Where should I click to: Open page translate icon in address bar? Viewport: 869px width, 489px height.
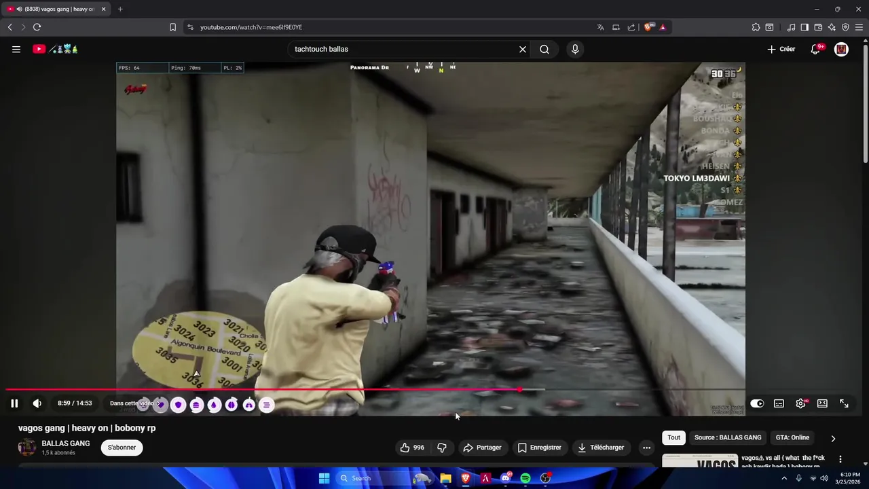click(x=600, y=27)
